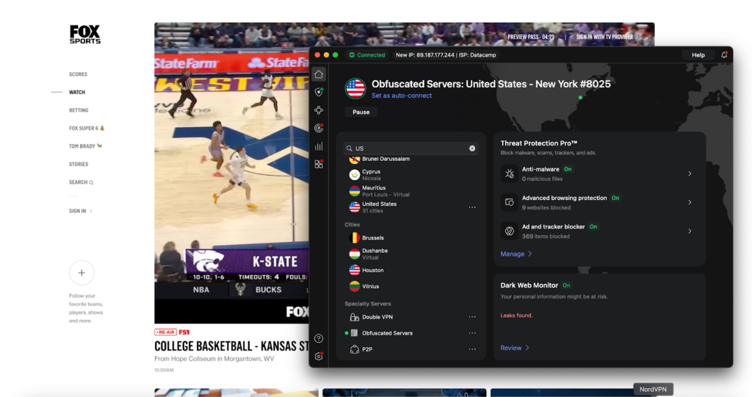This screenshot has width=752, height=397.
Task: Click Set as auto-connect link
Action: click(x=402, y=96)
